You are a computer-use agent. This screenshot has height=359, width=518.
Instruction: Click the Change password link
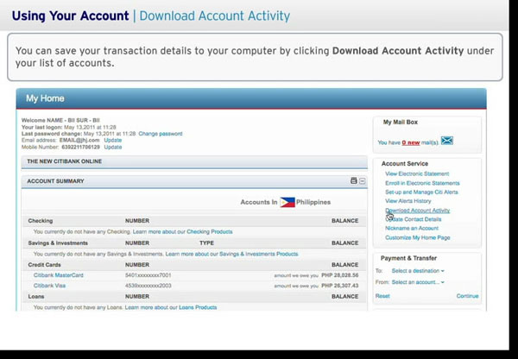coord(161,134)
